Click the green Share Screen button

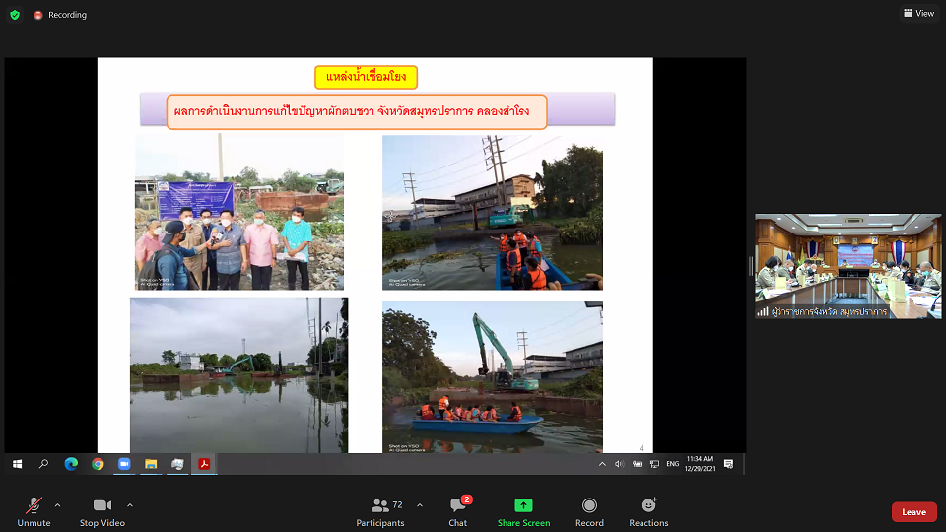(x=523, y=512)
